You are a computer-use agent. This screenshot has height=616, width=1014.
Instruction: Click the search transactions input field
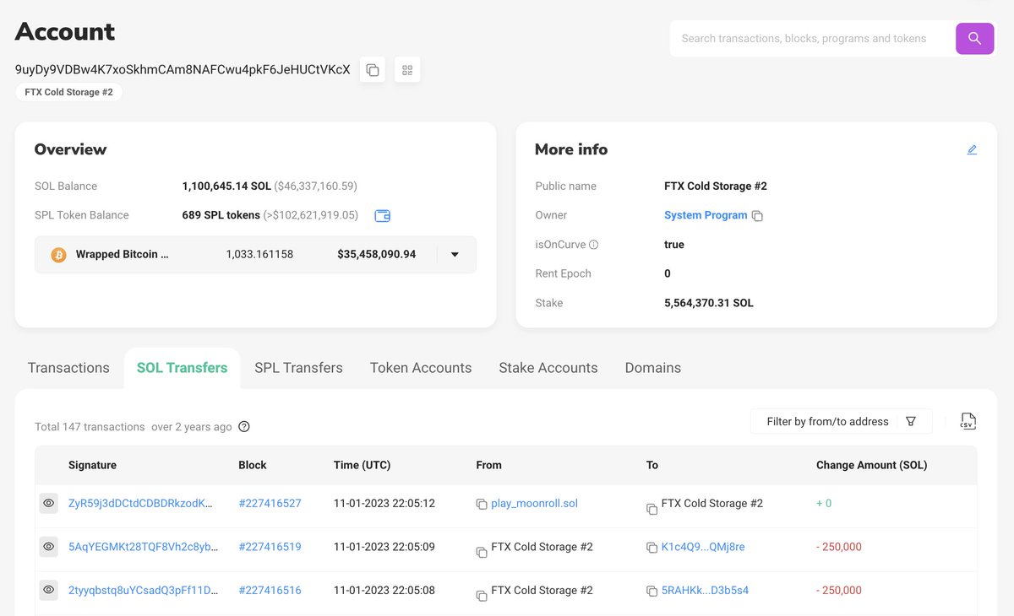812,39
